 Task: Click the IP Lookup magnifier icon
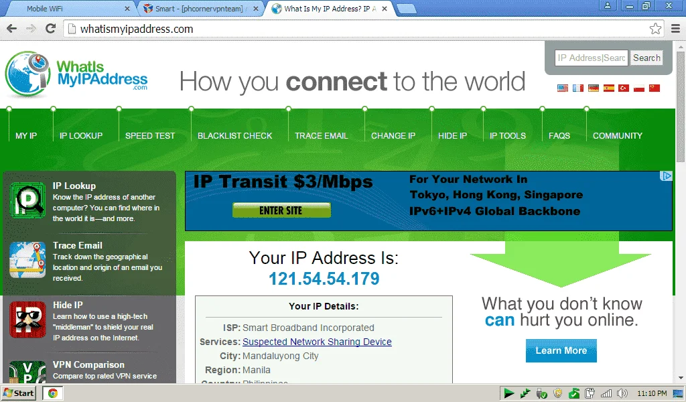point(27,200)
